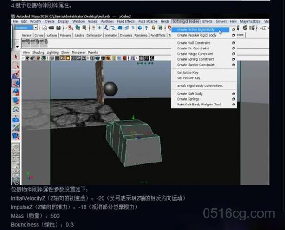Select the dark sphere in viewport

pyautogui.click(x=111, y=89)
